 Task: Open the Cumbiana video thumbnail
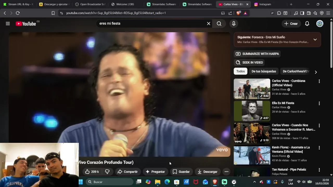(x=252, y=89)
